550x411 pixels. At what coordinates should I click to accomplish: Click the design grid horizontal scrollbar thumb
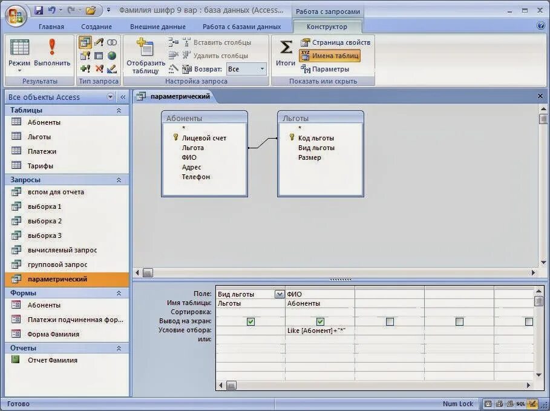tap(231, 386)
